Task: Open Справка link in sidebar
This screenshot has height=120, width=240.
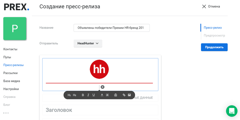Action: pyautogui.click(x=9, y=97)
